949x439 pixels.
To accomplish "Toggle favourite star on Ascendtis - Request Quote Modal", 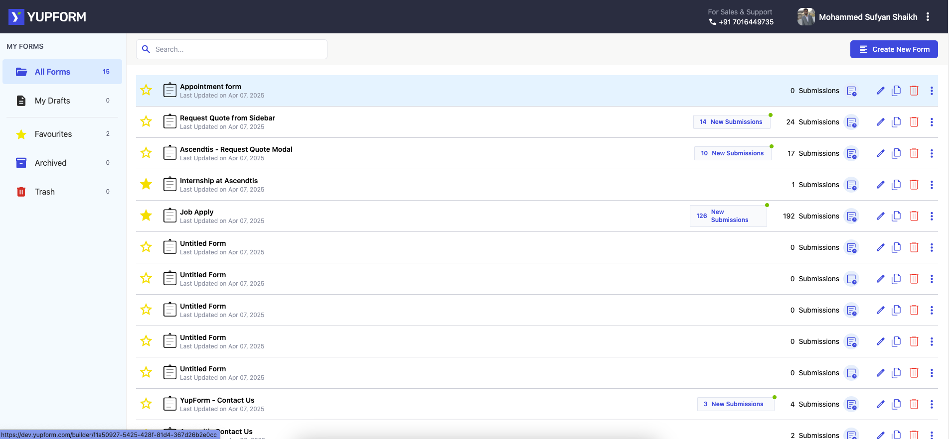I will (x=146, y=153).
